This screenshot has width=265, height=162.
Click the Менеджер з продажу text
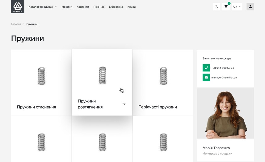click(x=217, y=154)
